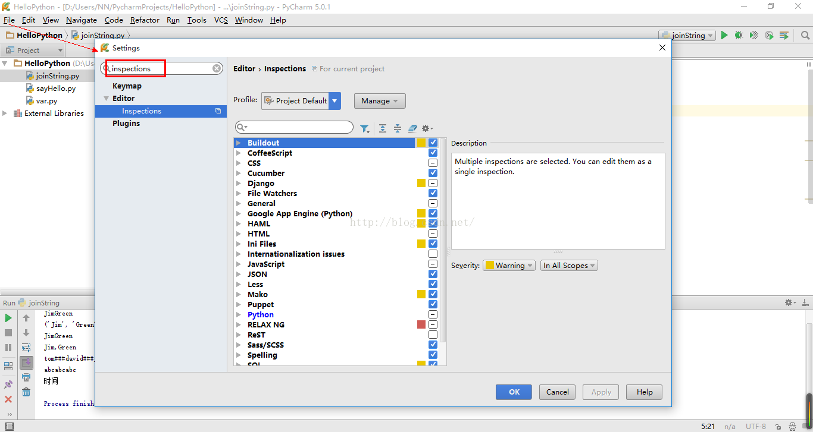Select Plugins in settings tree

pos(126,124)
